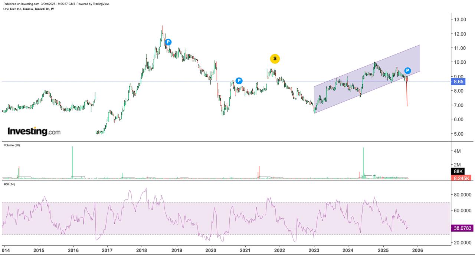Click the P marker near the 2018 peak
This screenshot has width=475, height=255.
(168, 42)
